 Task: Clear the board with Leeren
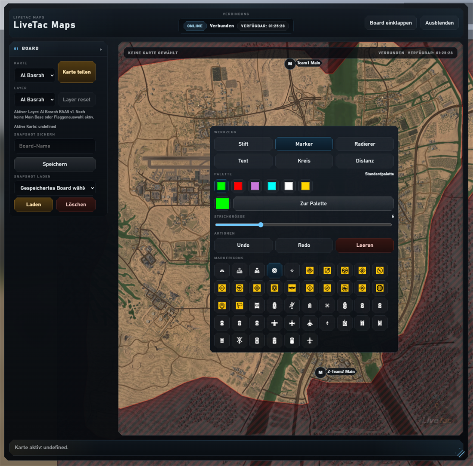coord(365,245)
